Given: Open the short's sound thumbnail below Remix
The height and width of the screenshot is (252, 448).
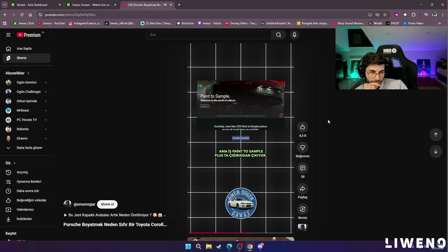Looking at the screenshot, I should coord(302,228).
